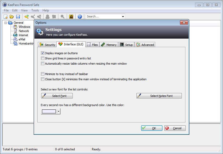Click the Save database floppy icon
This screenshot has width=223, height=154.
point(18,17)
